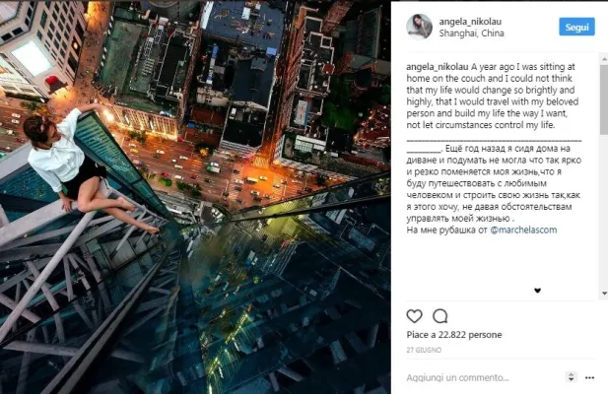Open the @marchelascom mention link
608x394 pixels.
point(523,230)
